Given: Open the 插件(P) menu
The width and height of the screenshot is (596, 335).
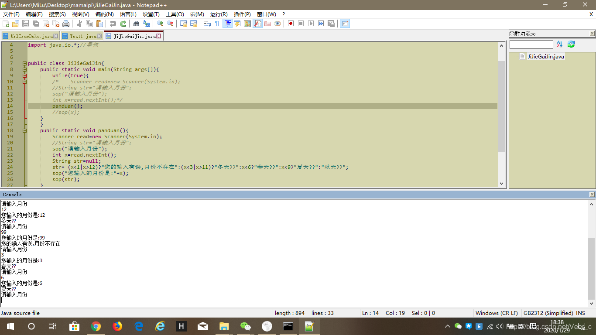Looking at the screenshot, I should 242,14.
